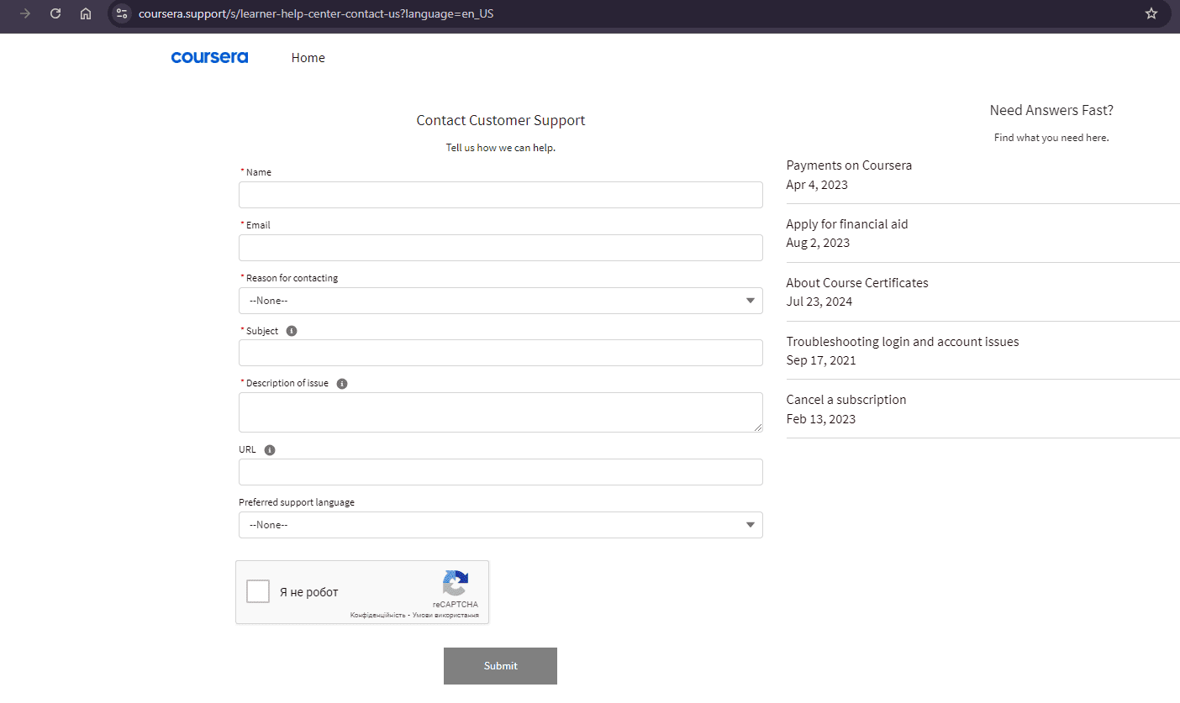Click the 'Tell us how we can help.' text

pos(501,148)
